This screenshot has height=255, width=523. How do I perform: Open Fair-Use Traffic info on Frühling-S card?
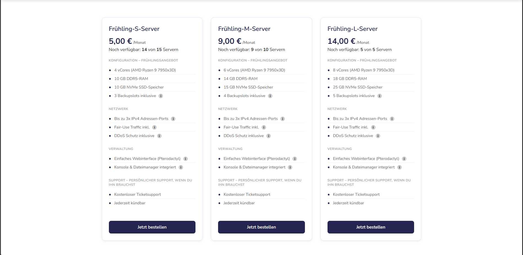pyautogui.click(x=154, y=127)
